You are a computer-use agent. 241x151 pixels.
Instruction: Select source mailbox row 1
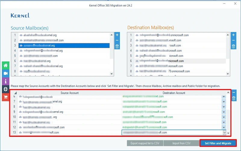pyautogui.click(x=64, y=35)
